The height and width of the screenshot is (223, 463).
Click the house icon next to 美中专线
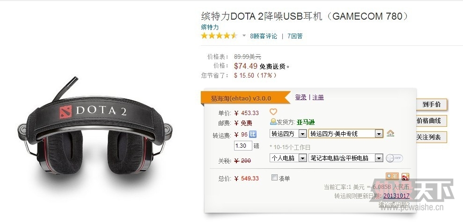[390, 133]
